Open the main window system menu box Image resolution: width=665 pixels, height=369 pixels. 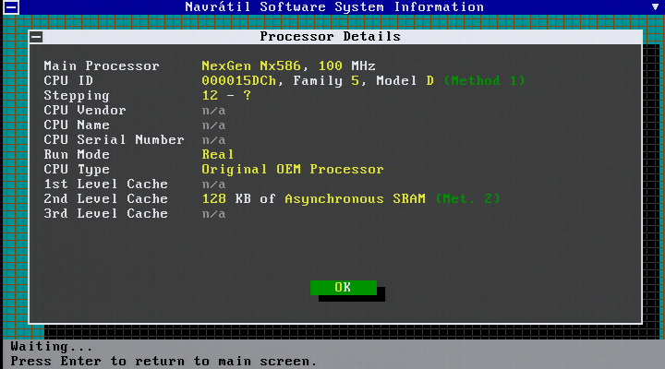[x=11, y=7]
